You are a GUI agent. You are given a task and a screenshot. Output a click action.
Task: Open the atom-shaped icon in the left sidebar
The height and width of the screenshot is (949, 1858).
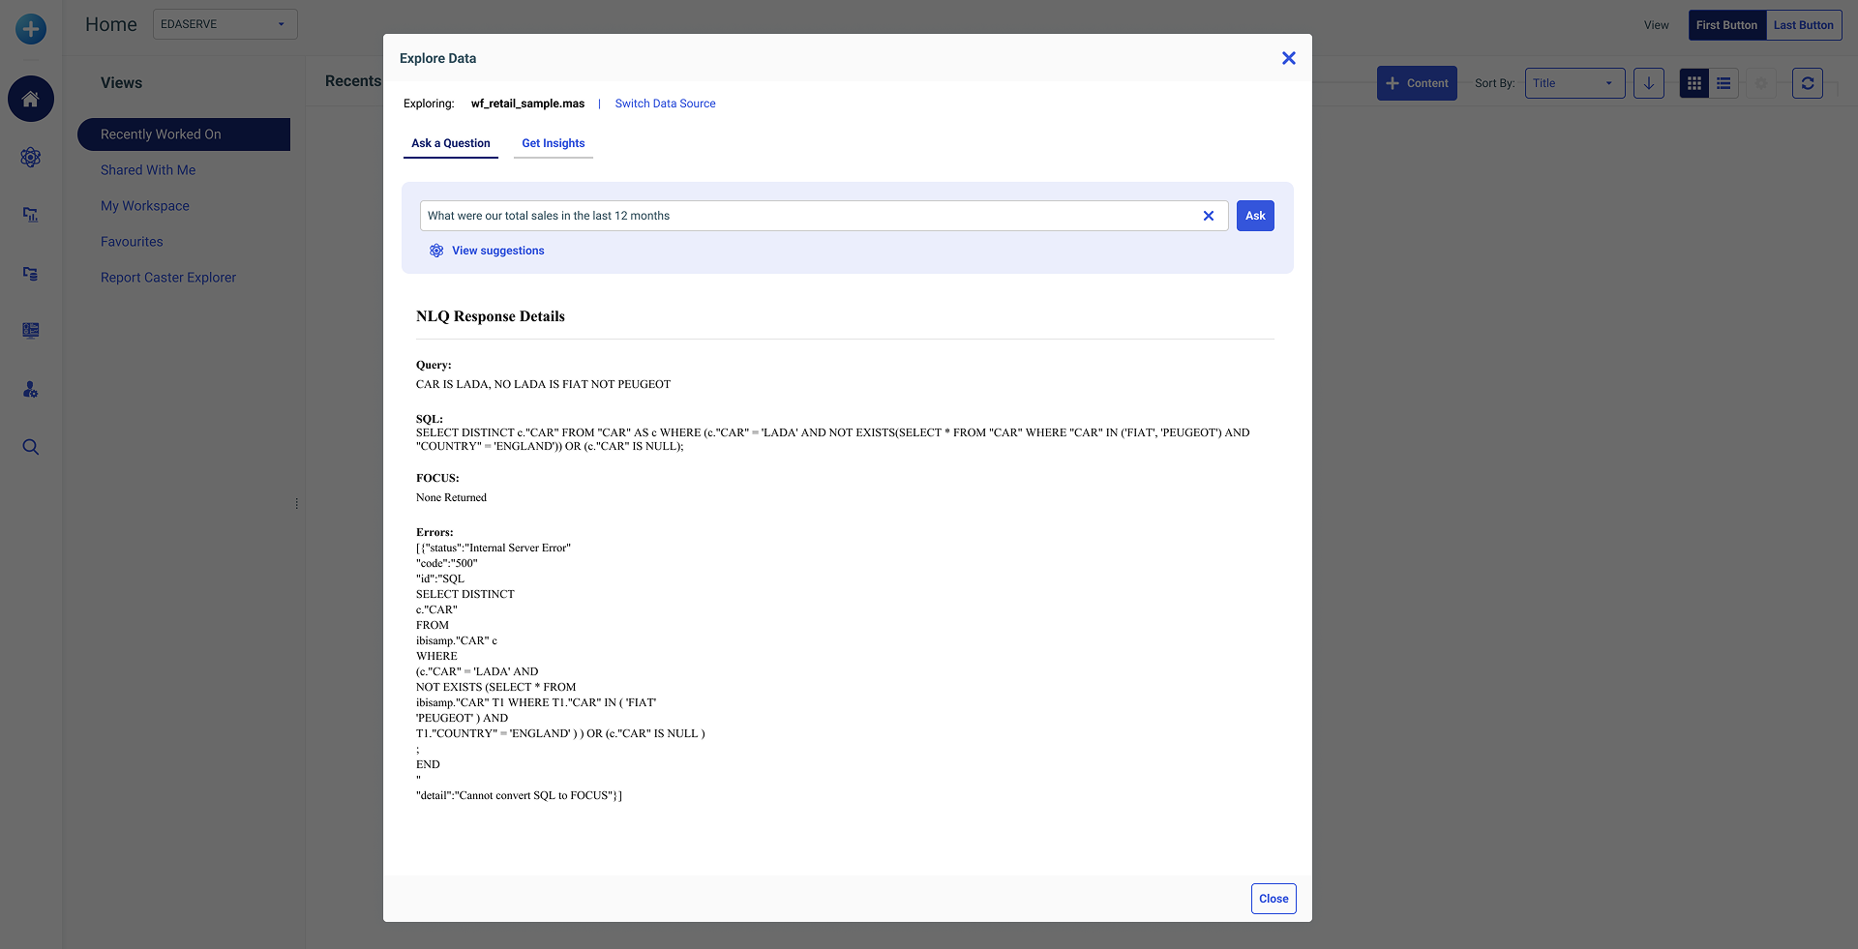(31, 157)
